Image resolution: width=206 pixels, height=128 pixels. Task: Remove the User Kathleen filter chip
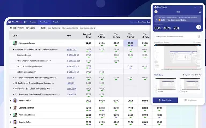pyautogui.click(x=59, y=28)
